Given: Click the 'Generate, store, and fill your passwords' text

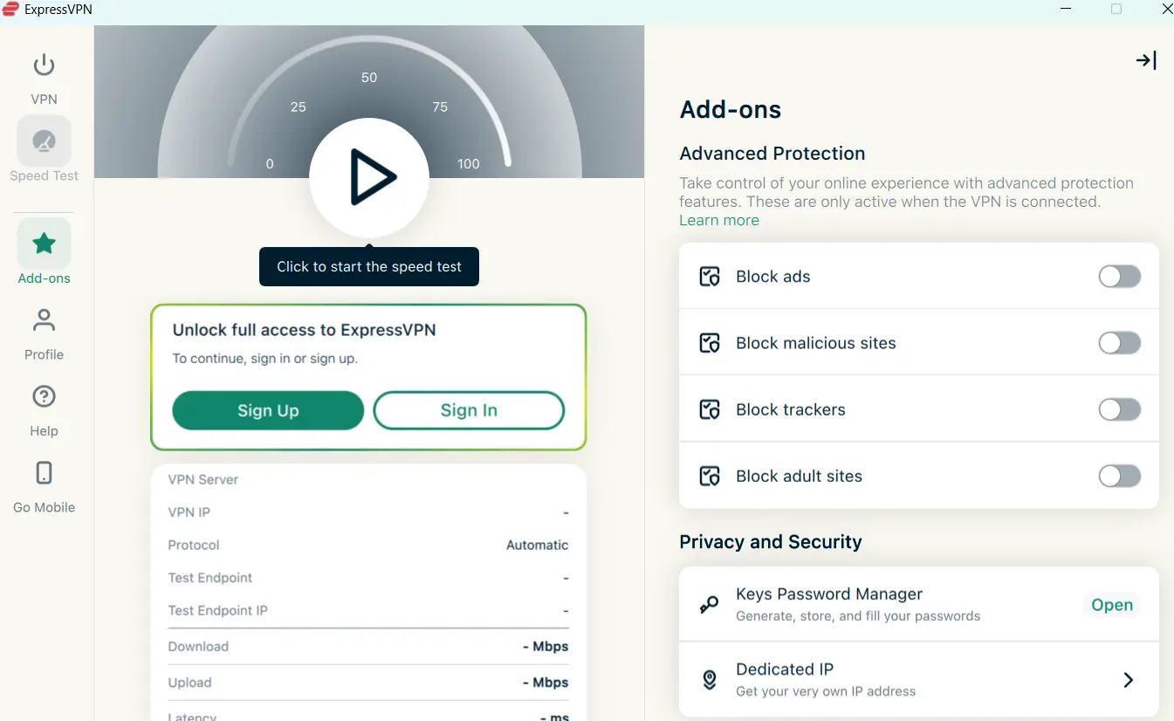Looking at the screenshot, I should 858,616.
